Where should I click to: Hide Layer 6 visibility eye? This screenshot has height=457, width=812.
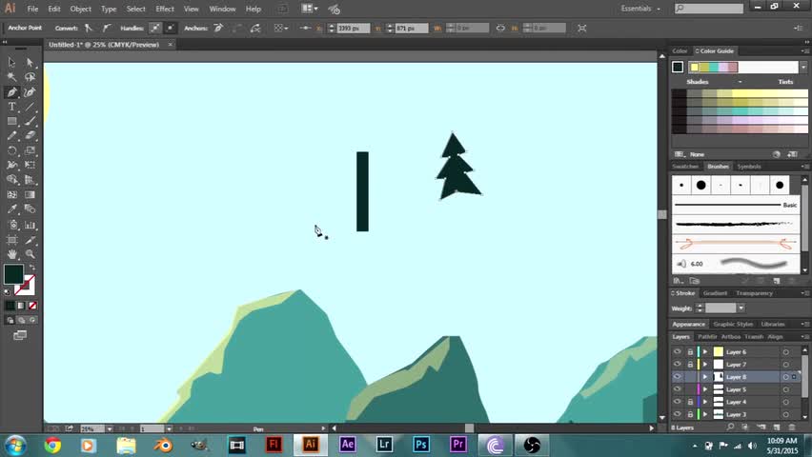[678, 351]
